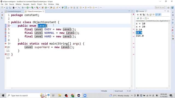175x98 pixels.
Task: Toggle Pin Console icon
Action: pos(138,18)
